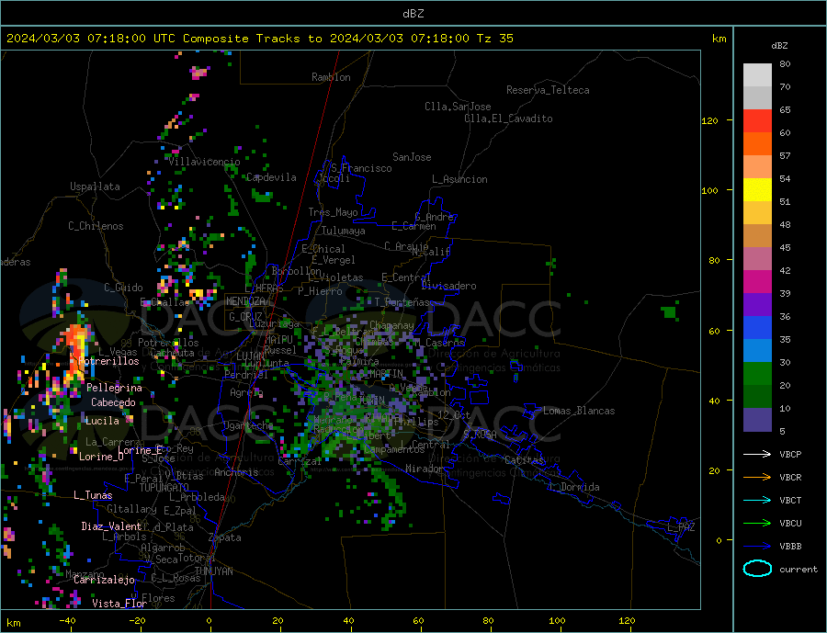
Task: Click the cyan VBCT arrow legend icon
Action: click(757, 500)
